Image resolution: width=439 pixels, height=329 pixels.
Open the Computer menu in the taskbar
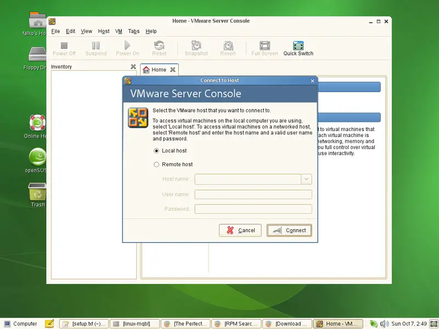coord(21,324)
